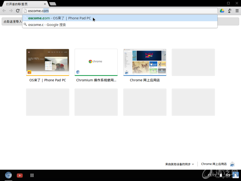Reload the current page
241x181 pixels.
point(18,11)
